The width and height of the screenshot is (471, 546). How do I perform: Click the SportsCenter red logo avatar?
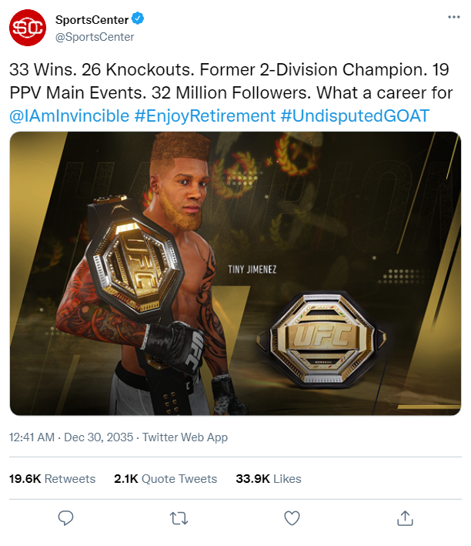pos(28,28)
